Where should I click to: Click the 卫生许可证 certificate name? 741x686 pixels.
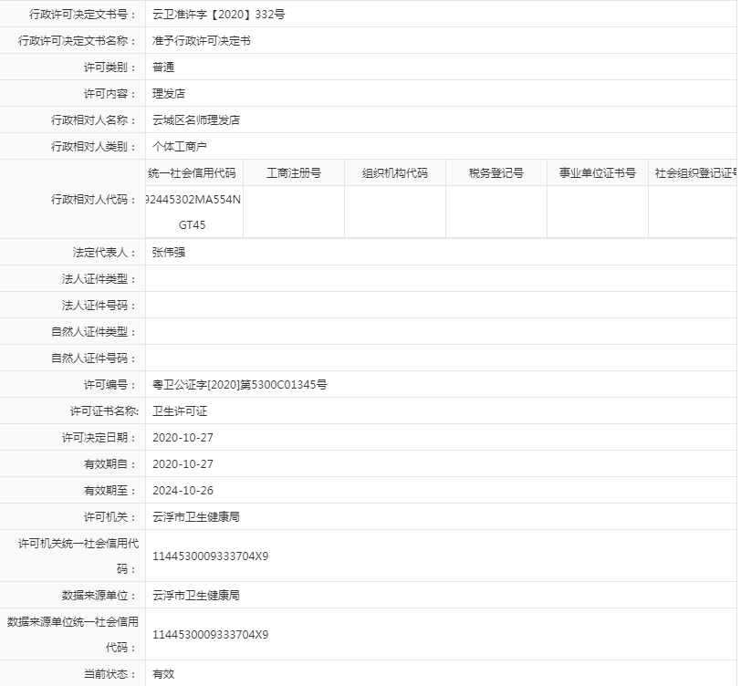click(x=180, y=411)
